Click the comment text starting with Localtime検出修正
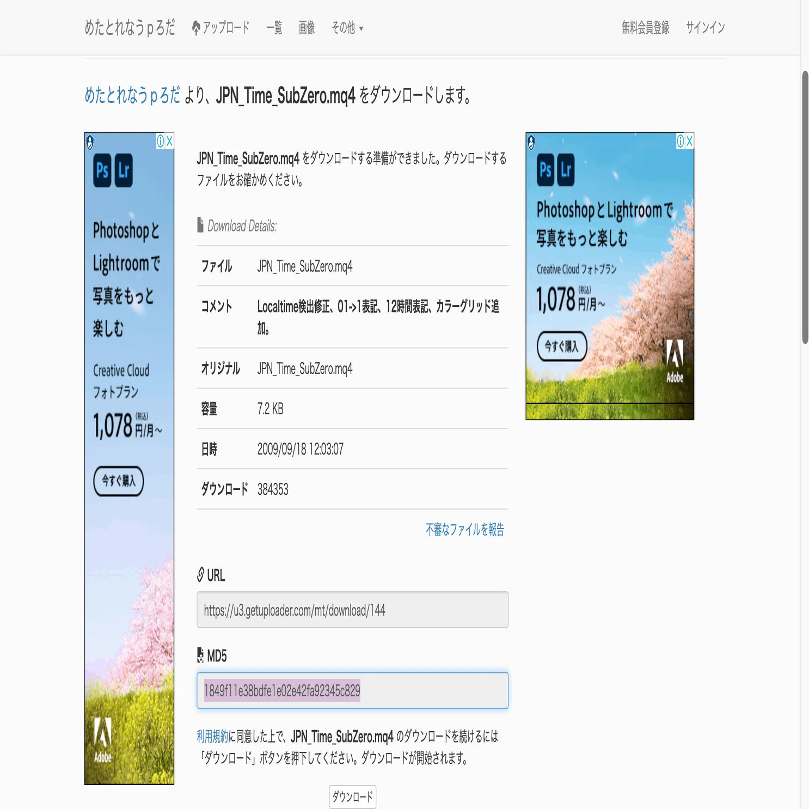The width and height of the screenshot is (809, 809). click(378, 317)
